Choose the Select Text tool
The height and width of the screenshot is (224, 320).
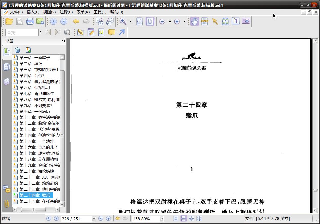tap(236, 21)
